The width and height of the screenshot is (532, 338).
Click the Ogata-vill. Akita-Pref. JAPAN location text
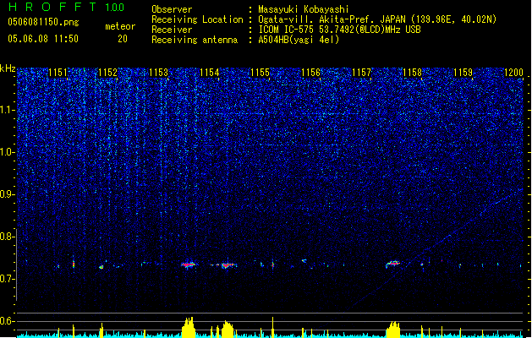(x=377, y=19)
